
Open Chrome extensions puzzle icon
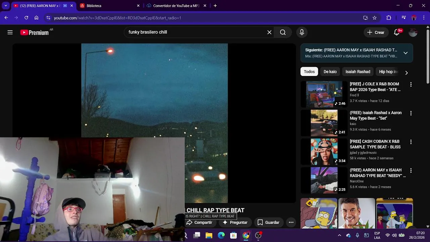[389, 18]
